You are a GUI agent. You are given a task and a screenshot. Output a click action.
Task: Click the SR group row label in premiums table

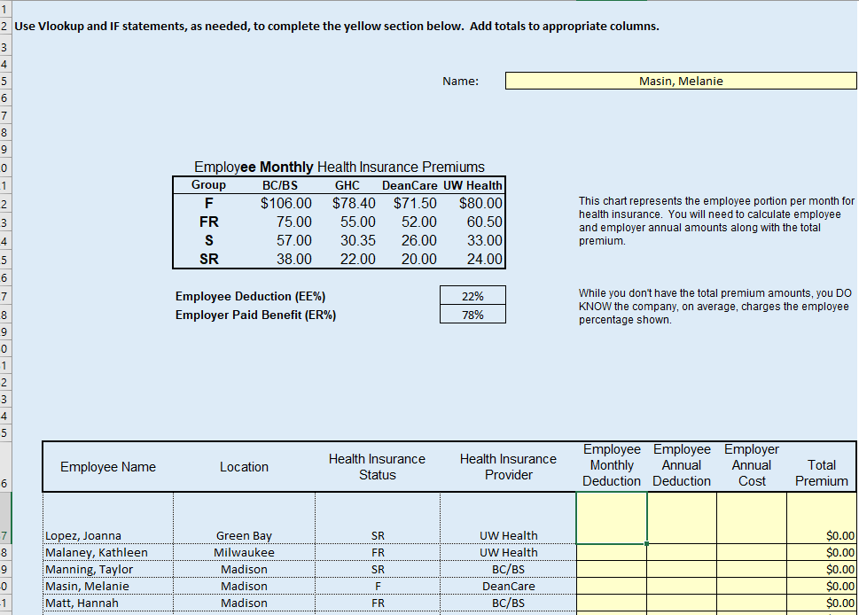click(208, 259)
